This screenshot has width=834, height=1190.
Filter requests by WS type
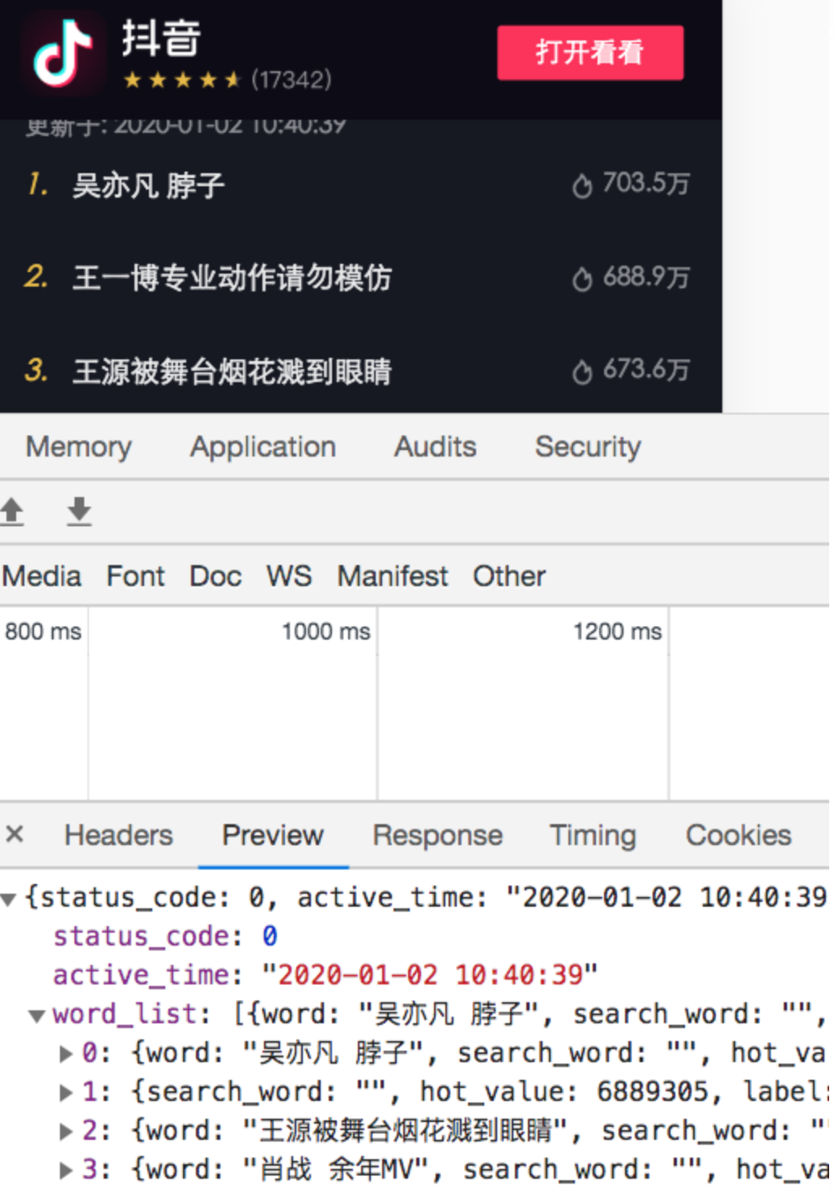point(289,576)
